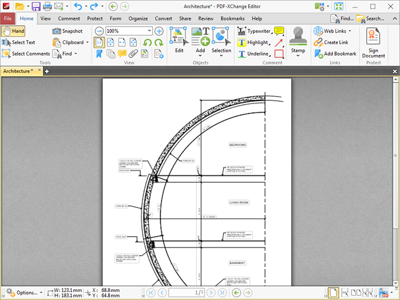Click the Save icon in quick access
Image resolution: width=400 pixels, height=300 pixels.
[36, 6]
